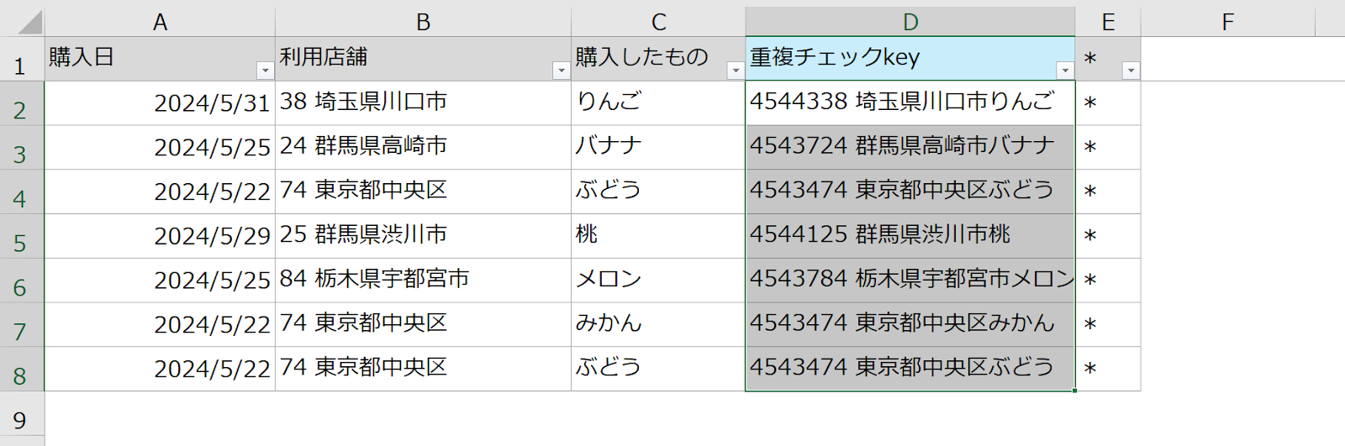Click the select-all corner triangle
The width and height of the screenshot is (1345, 446).
pyautogui.click(x=29, y=22)
